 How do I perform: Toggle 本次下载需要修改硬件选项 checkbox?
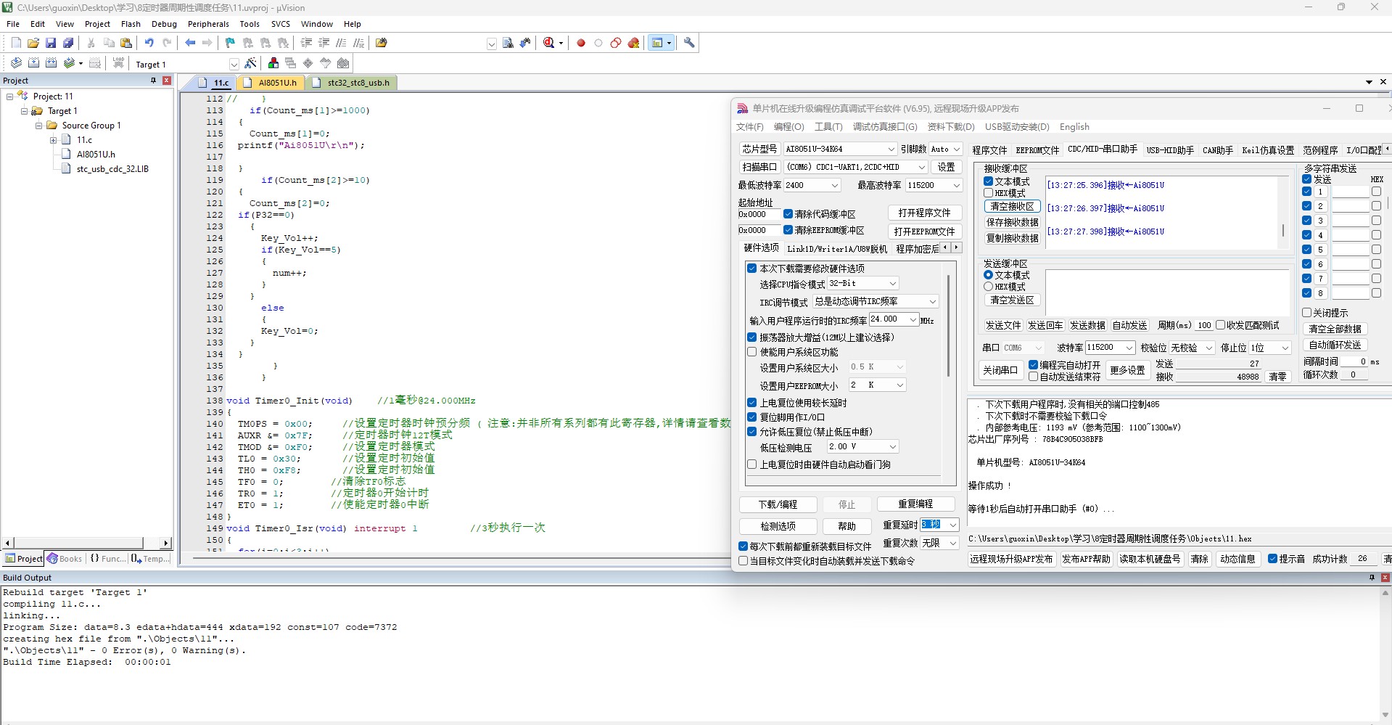point(752,268)
